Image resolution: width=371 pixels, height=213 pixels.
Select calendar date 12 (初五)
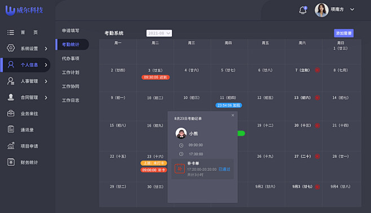(265, 98)
